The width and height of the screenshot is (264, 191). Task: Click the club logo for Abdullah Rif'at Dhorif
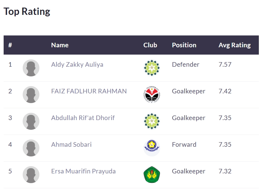pos(152,121)
